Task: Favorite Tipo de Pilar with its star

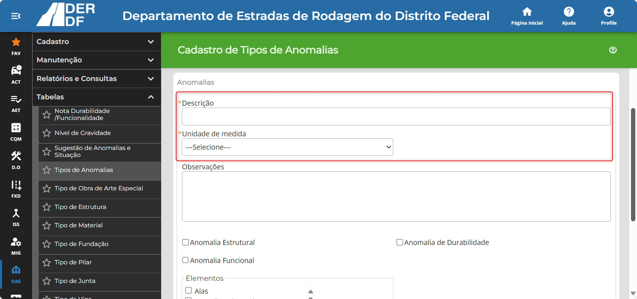Action: (47, 263)
